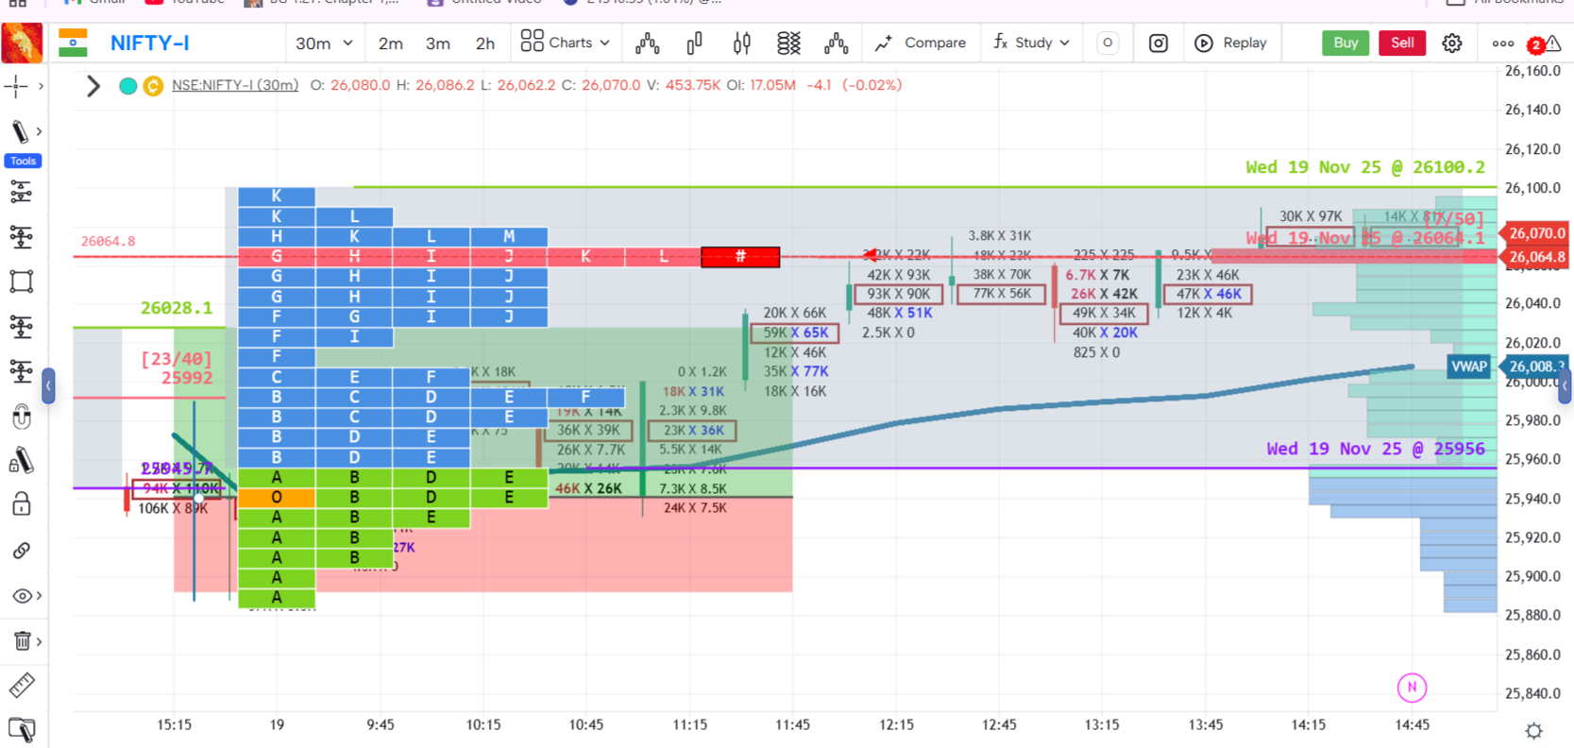
Task: Click the ruler measure tool
Action: pos(22,685)
